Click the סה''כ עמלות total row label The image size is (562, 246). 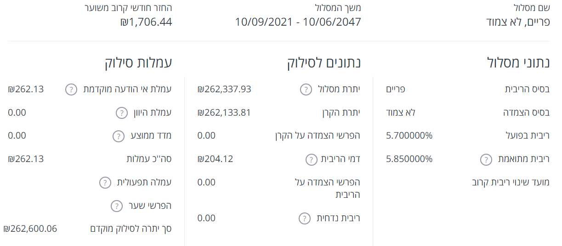pyautogui.click(x=149, y=159)
